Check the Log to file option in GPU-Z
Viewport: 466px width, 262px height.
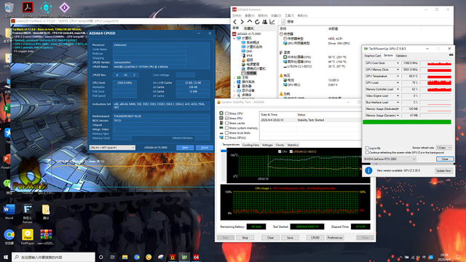[367, 148]
